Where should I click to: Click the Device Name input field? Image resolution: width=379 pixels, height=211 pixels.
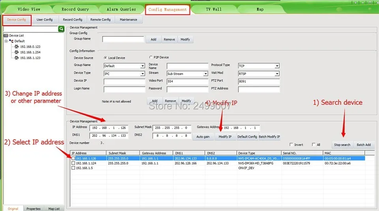187,66
